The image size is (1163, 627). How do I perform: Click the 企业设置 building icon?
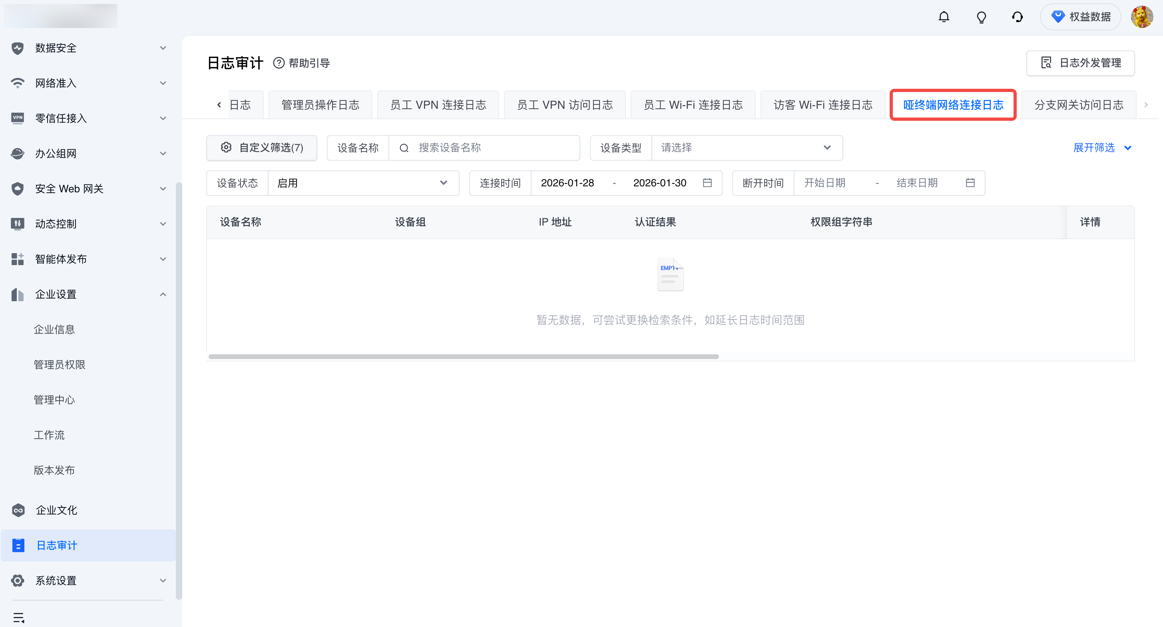pyautogui.click(x=18, y=294)
